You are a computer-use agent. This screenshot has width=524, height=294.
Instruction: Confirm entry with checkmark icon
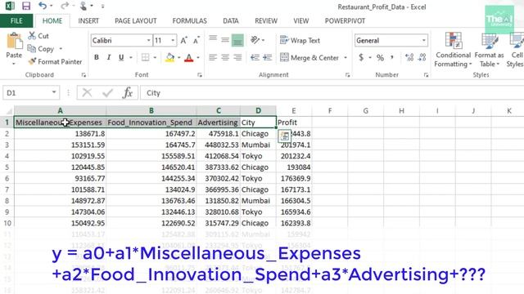click(x=107, y=92)
